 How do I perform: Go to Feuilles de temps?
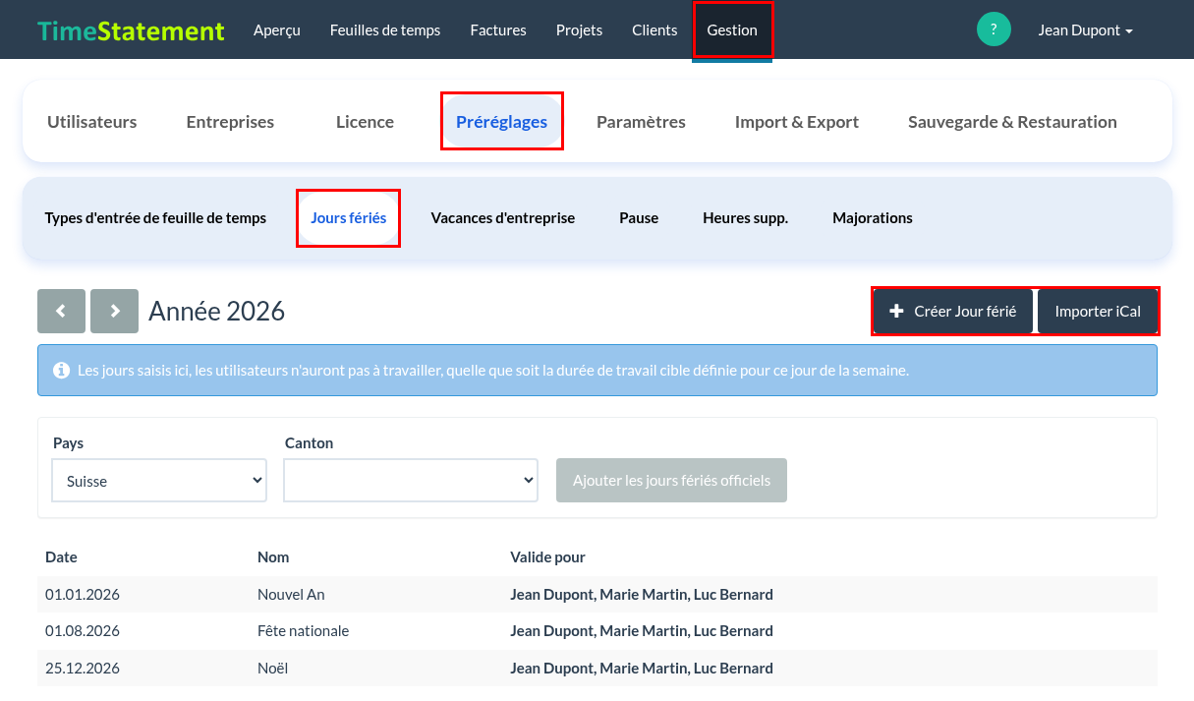[385, 30]
